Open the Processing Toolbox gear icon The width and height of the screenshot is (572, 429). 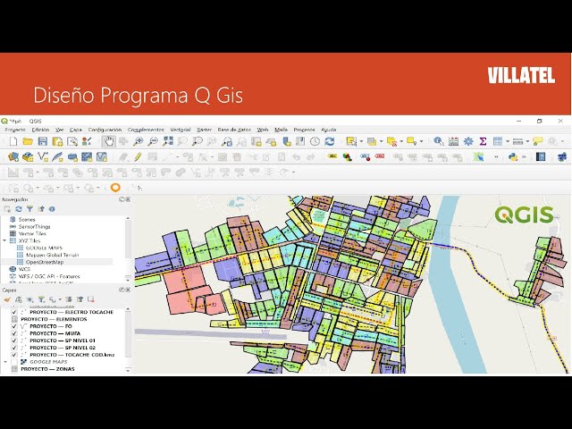(468, 141)
